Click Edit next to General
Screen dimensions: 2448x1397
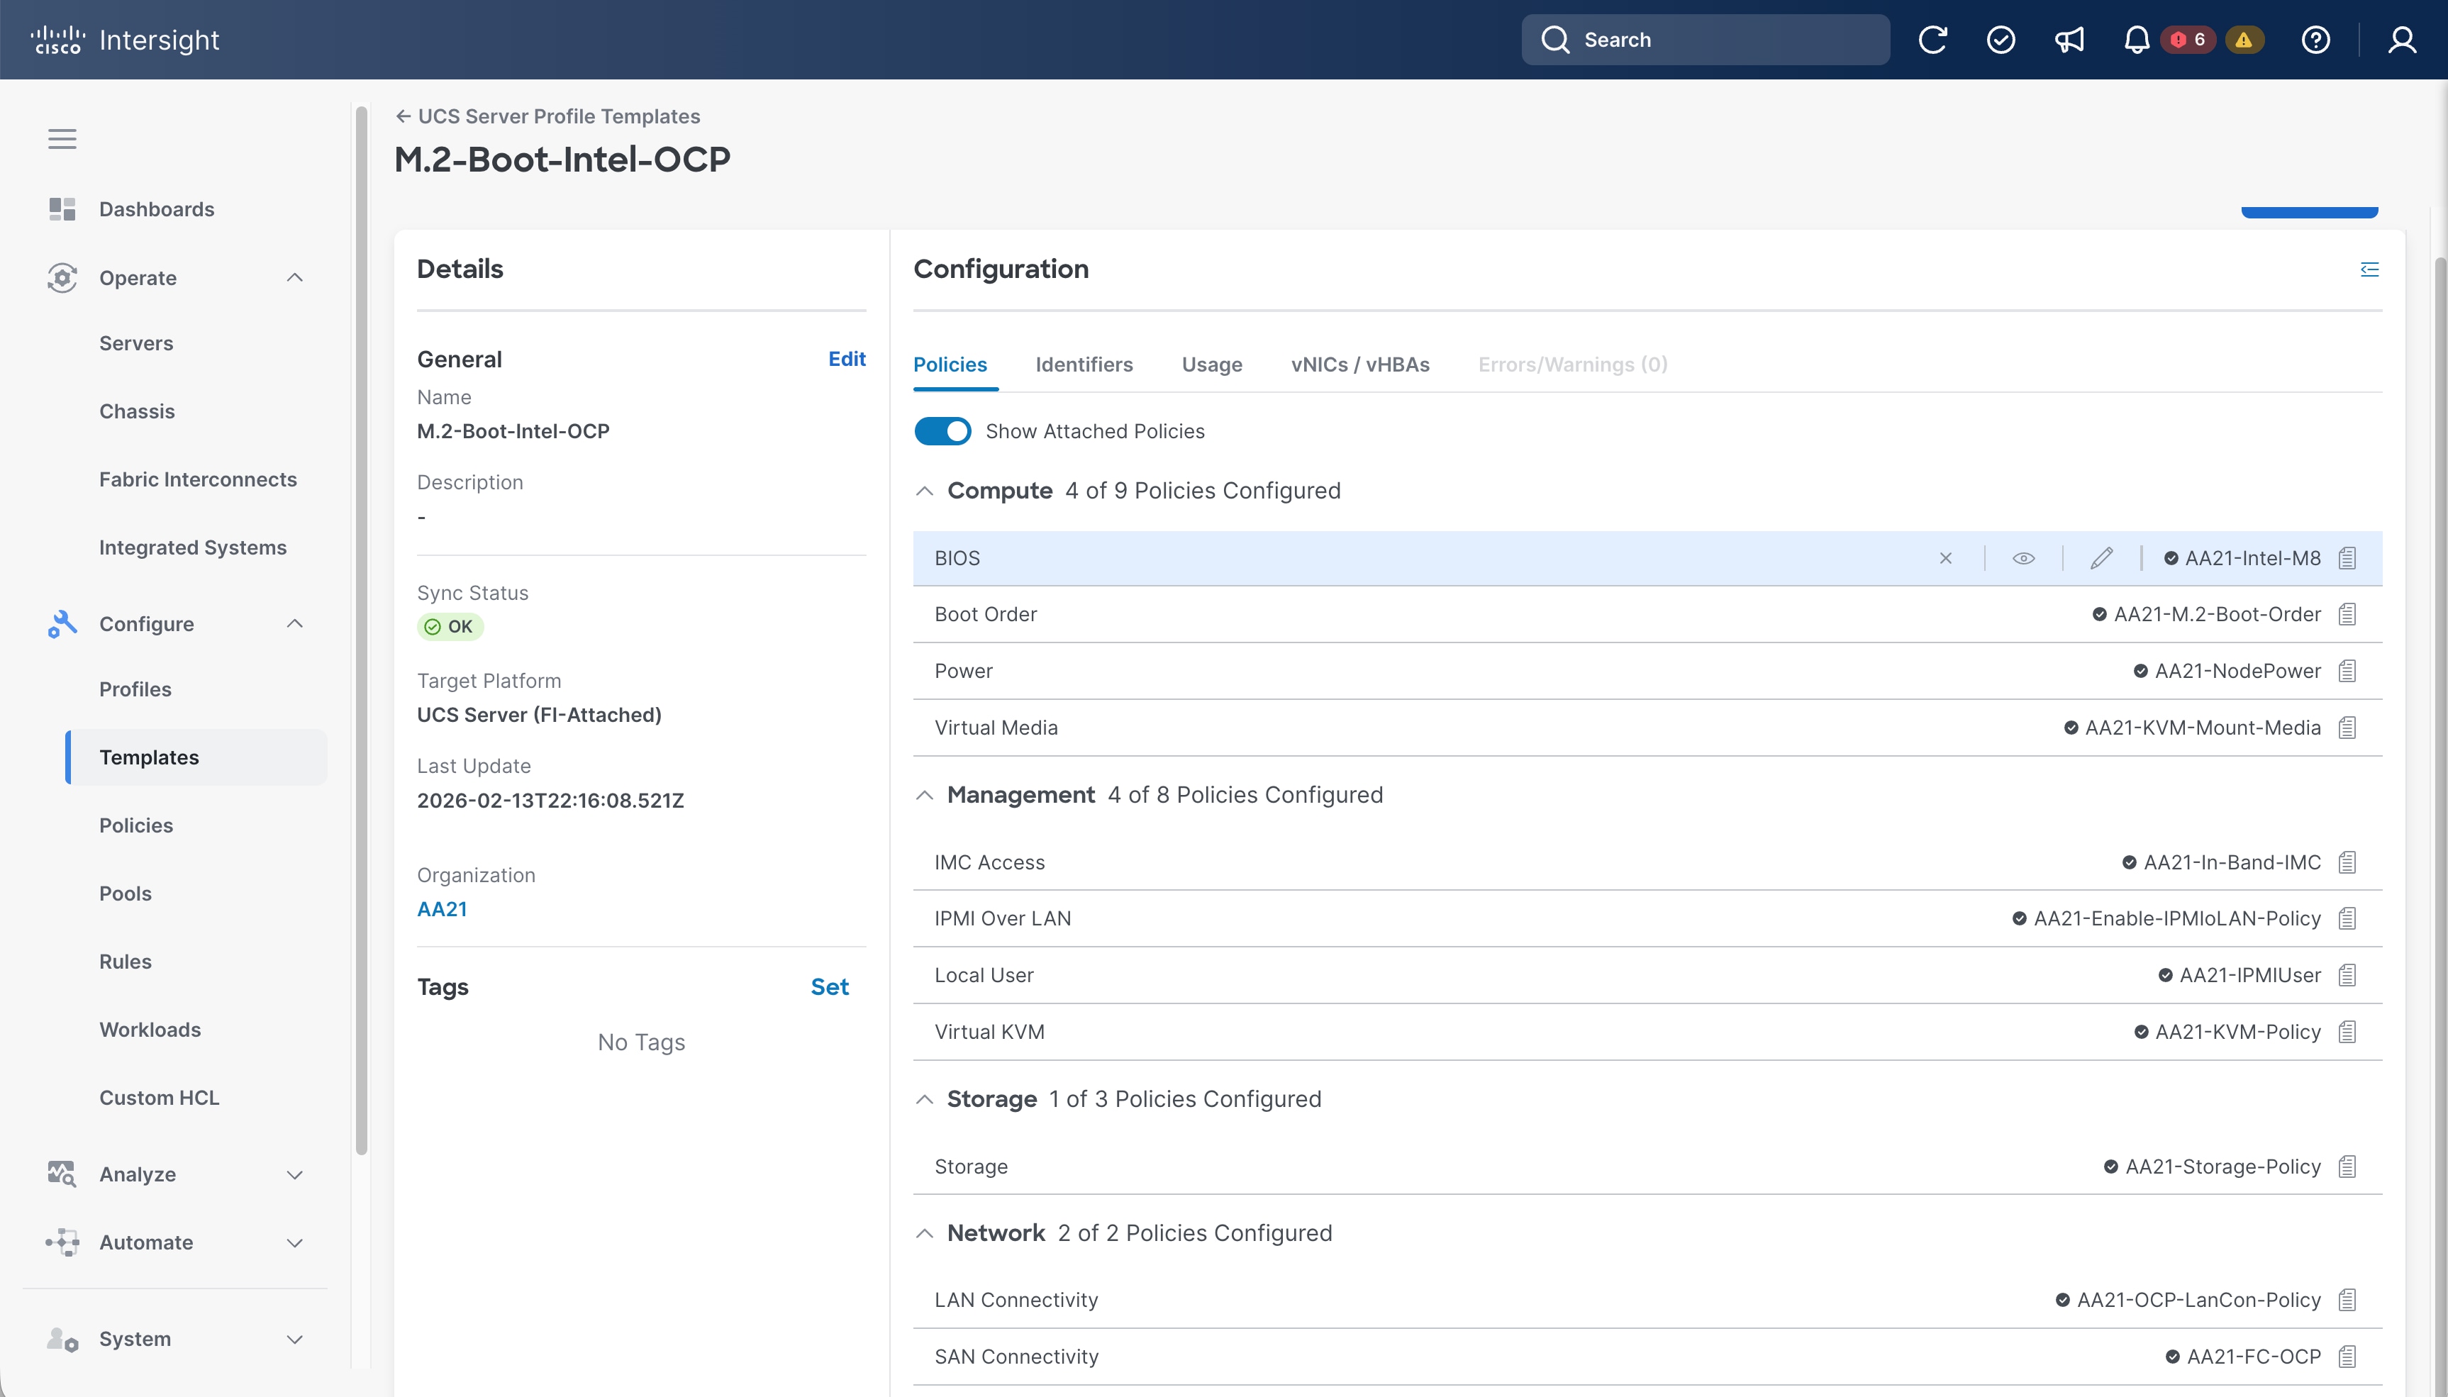pos(846,359)
